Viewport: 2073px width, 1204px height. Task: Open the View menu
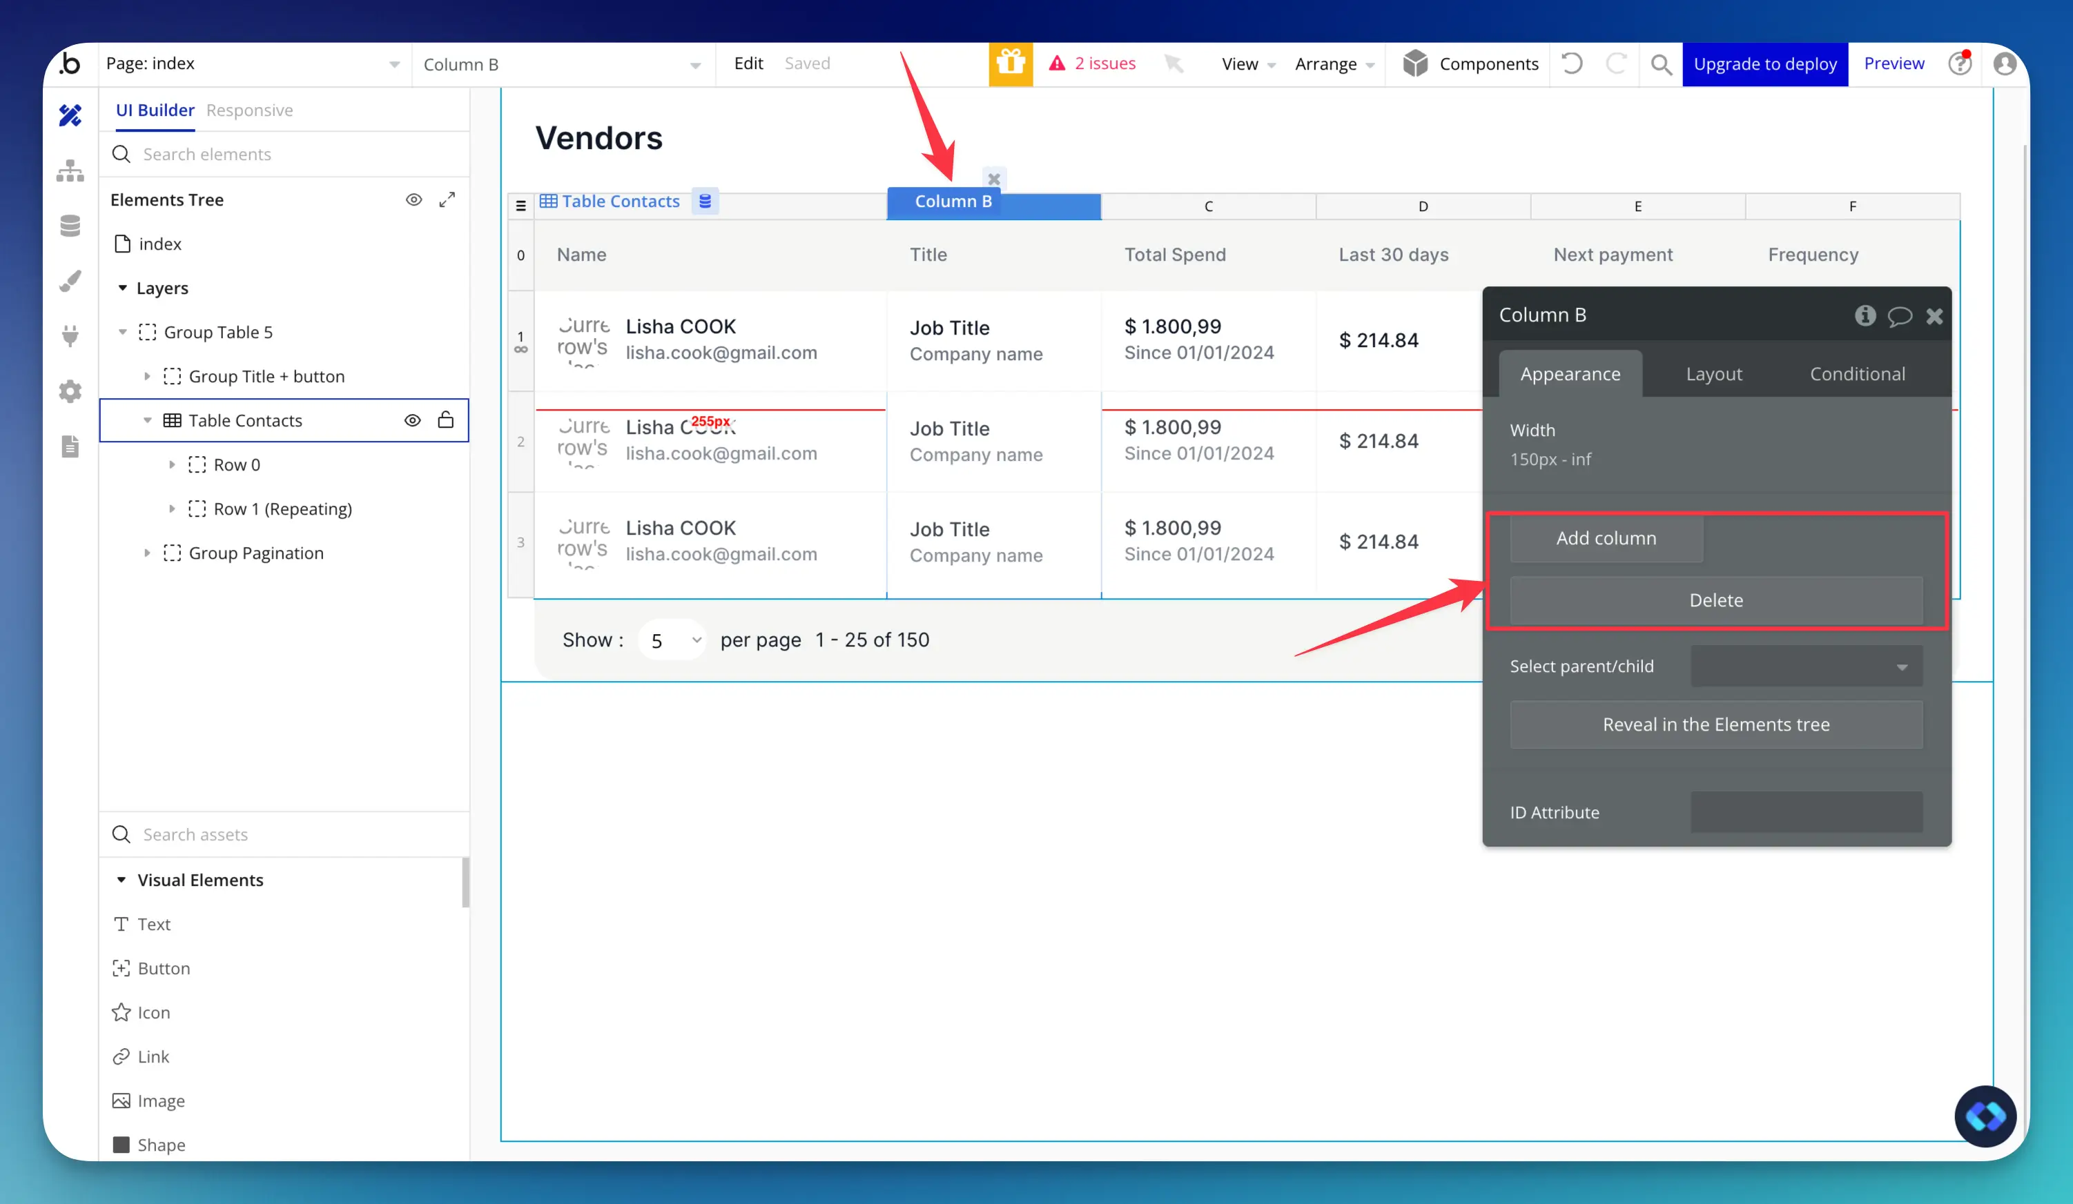[x=1248, y=64]
